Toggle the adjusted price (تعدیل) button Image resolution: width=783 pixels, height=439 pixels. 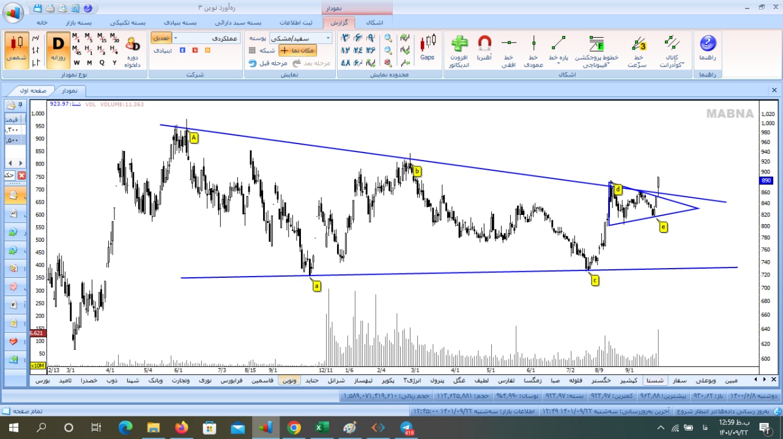pyautogui.click(x=161, y=38)
